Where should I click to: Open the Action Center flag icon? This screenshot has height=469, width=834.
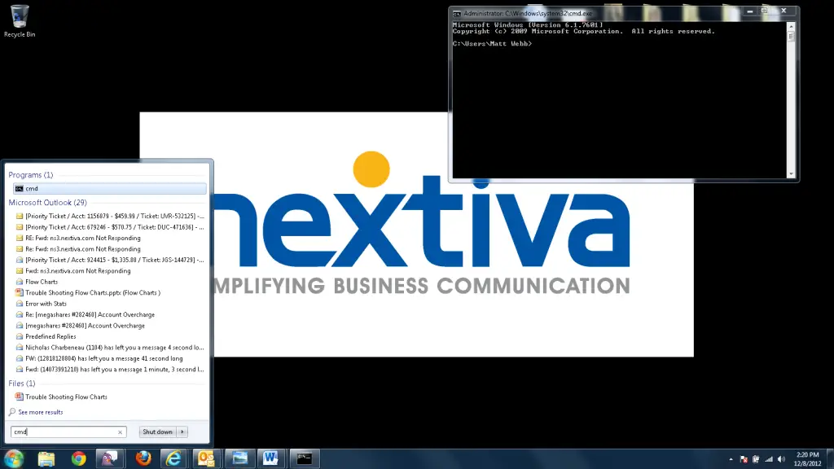click(x=742, y=458)
